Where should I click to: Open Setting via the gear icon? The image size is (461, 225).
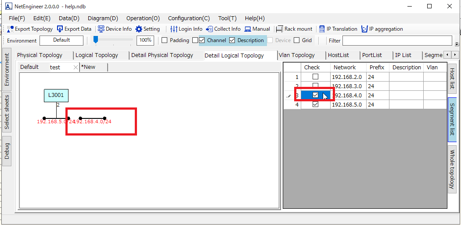point(139,29)
